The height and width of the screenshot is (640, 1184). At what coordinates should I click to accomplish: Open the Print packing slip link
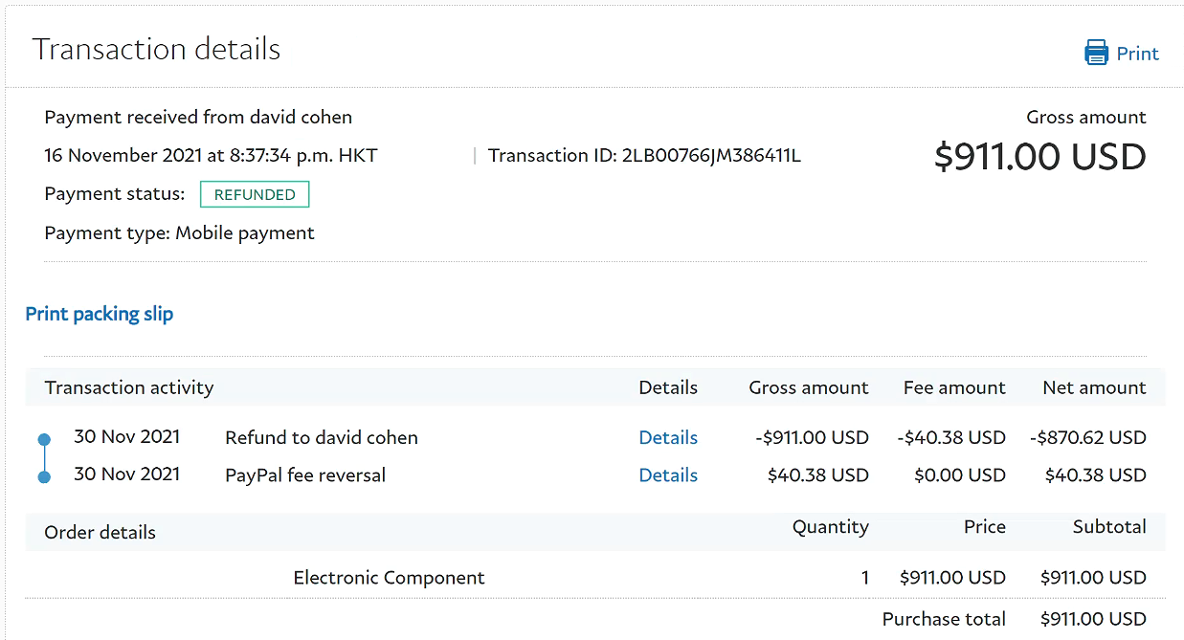[x=100, y=314]
